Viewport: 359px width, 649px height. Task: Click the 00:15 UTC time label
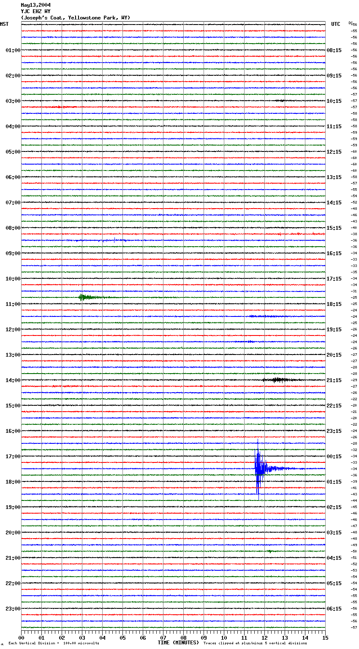pos(334,456)
